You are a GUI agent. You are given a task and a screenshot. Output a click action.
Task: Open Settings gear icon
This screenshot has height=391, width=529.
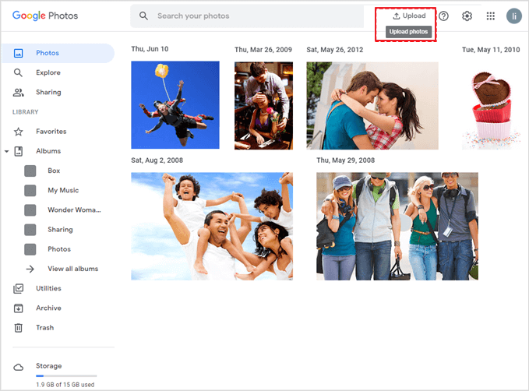click(467, 16)
